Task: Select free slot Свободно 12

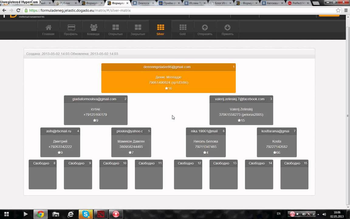Action: pos(188,174)
